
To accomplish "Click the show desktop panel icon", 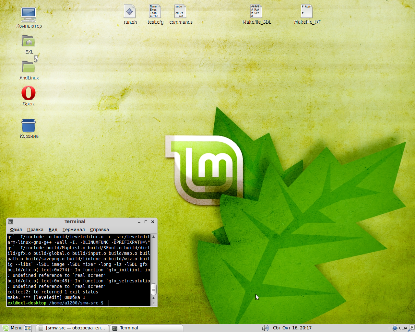I will pyautogui.click(x=28, y=328).
